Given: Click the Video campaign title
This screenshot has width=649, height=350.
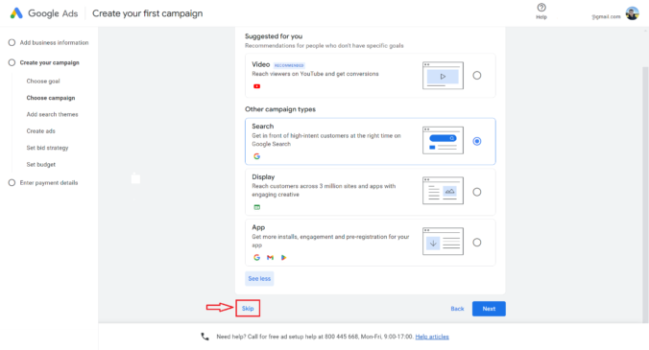Looking at the screenshot, I should coord(261,64).
